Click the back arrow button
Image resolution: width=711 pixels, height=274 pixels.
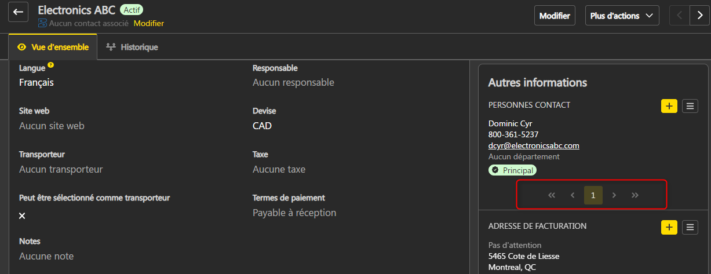pyautogui.click(x=18, y=12)
